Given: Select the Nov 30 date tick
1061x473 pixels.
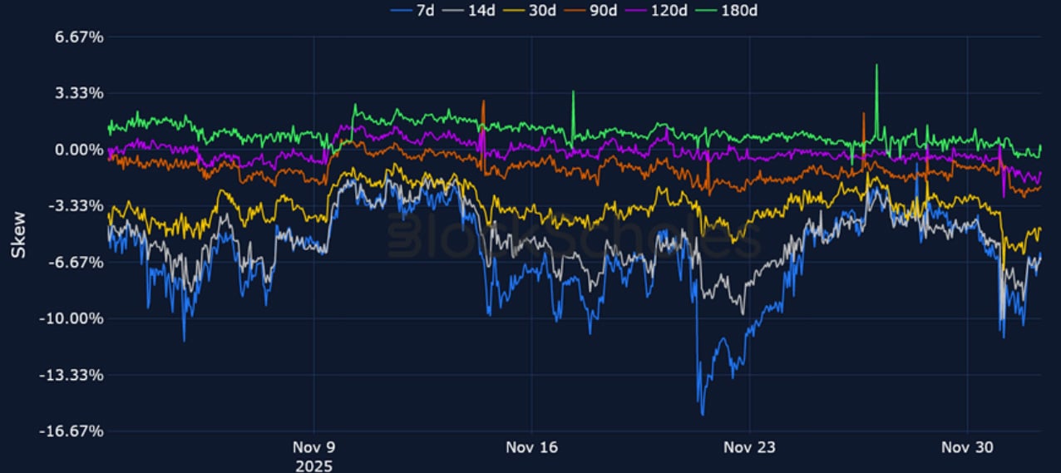Looking at the screenshot, I should 967,448.
